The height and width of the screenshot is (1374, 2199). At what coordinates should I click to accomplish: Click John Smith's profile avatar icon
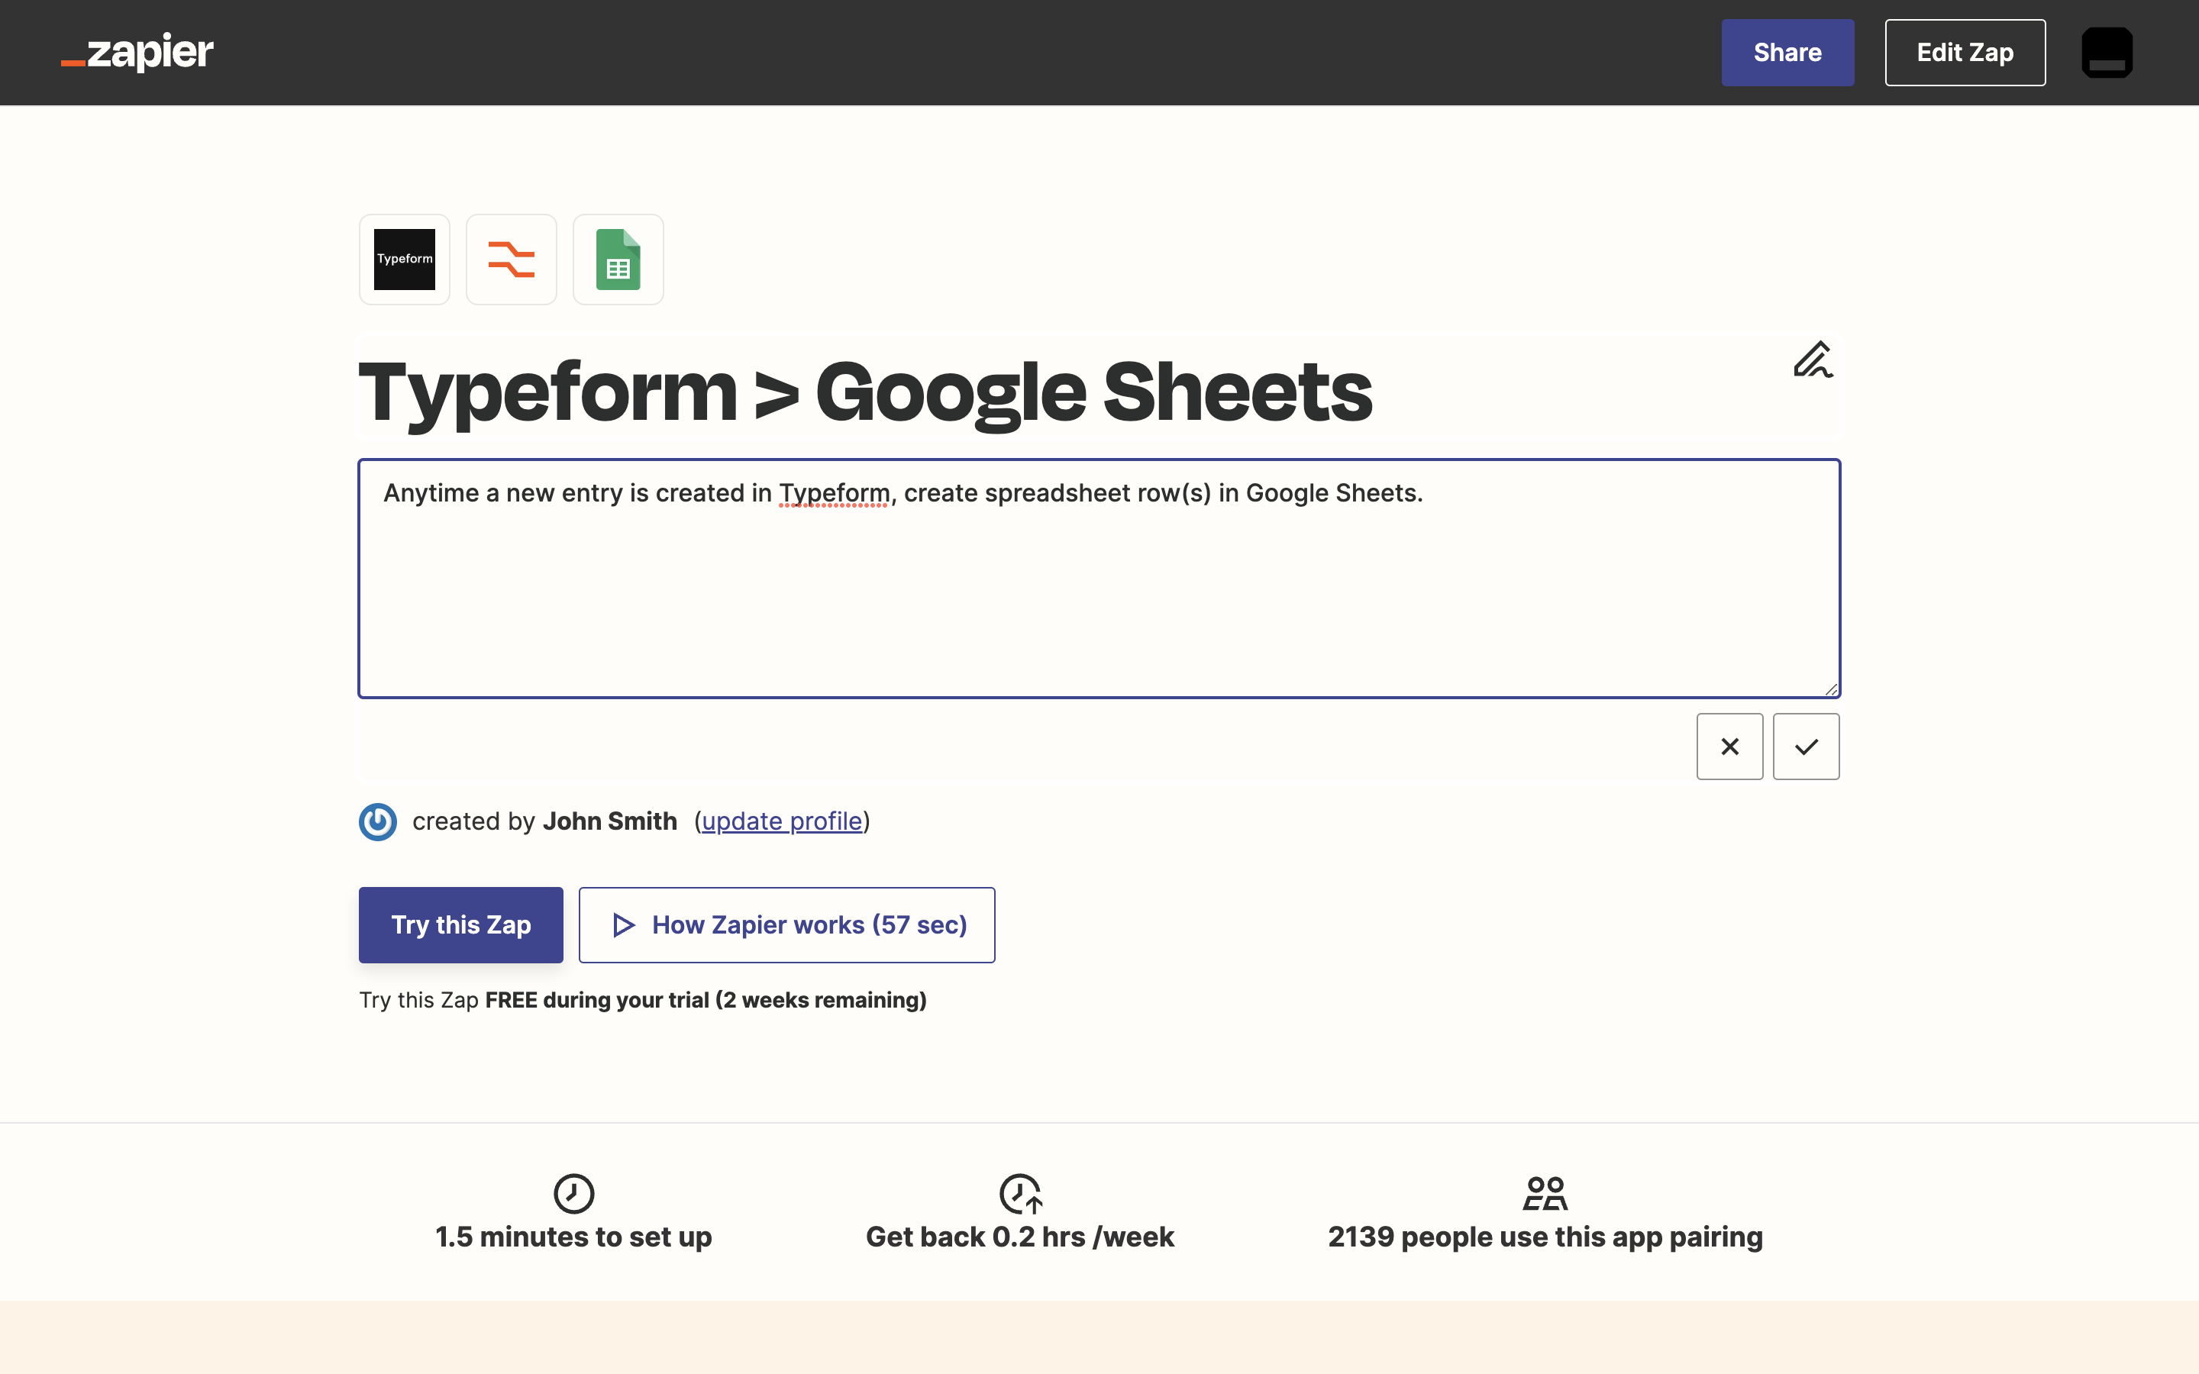click(x=377, y=821)
